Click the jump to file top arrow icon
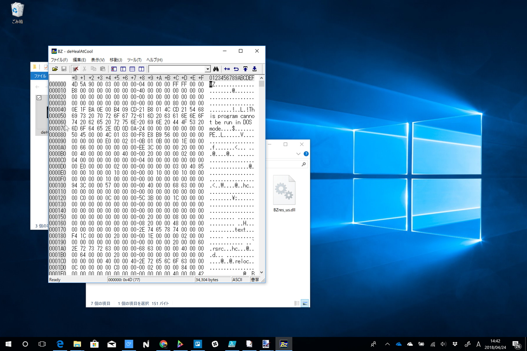 point(245,69)
